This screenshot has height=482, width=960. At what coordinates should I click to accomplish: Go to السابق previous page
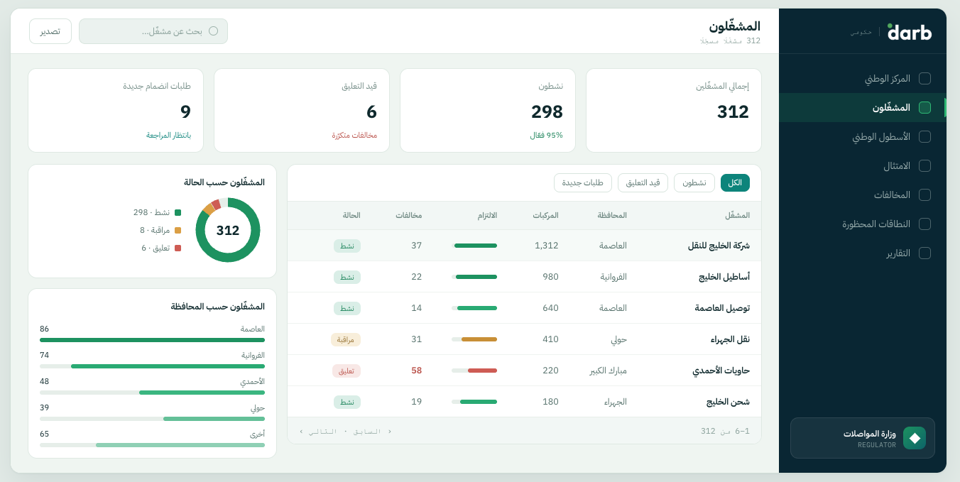point(371,431)
